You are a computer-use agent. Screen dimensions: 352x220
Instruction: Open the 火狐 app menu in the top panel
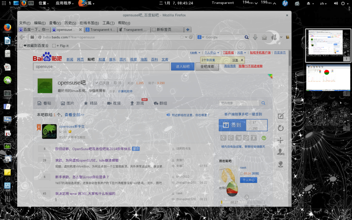tap(87, 3)
